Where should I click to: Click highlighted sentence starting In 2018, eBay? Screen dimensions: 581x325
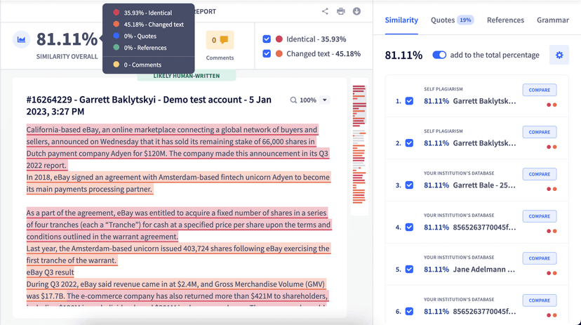(x=178, y=183)
